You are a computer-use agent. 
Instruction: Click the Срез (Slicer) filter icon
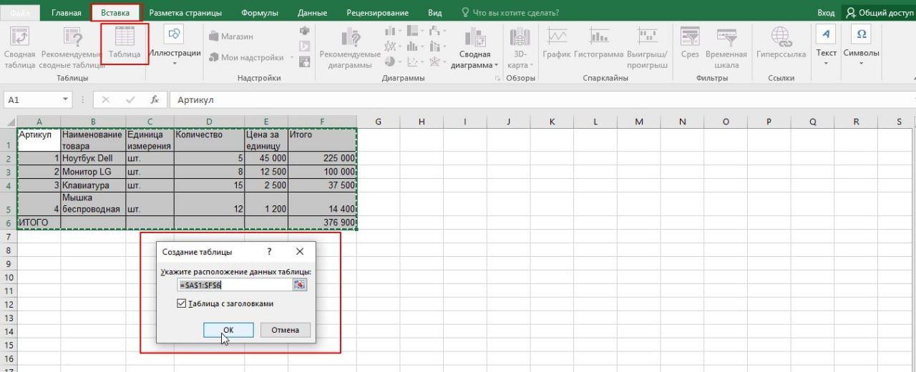(x=690, y=37)
